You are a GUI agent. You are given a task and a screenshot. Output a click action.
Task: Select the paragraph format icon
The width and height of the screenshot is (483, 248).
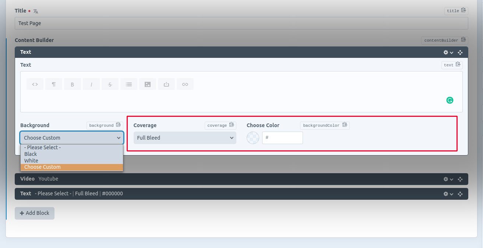pyautogui.click(x=53, y=84)
